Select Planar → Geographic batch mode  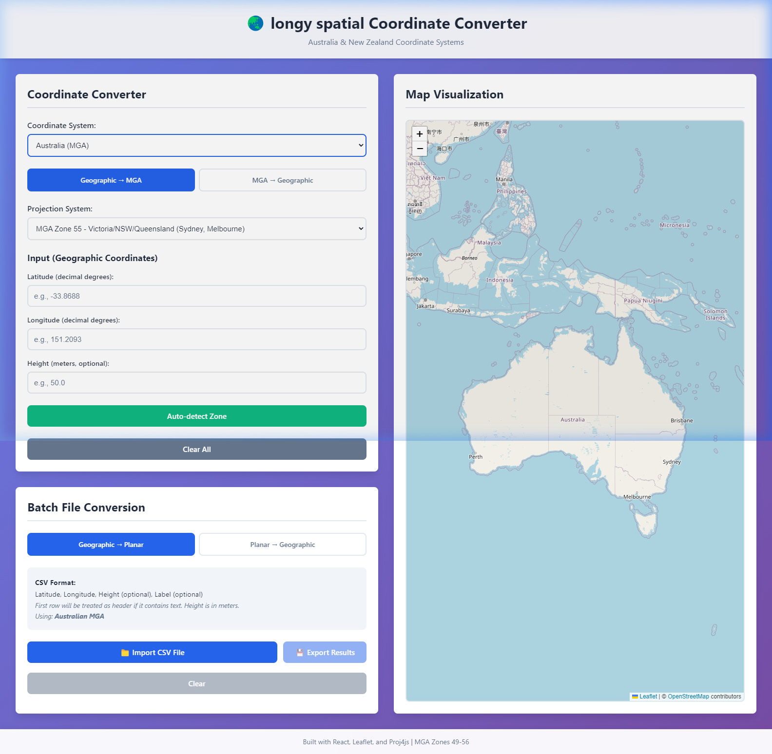click(283, 545)
